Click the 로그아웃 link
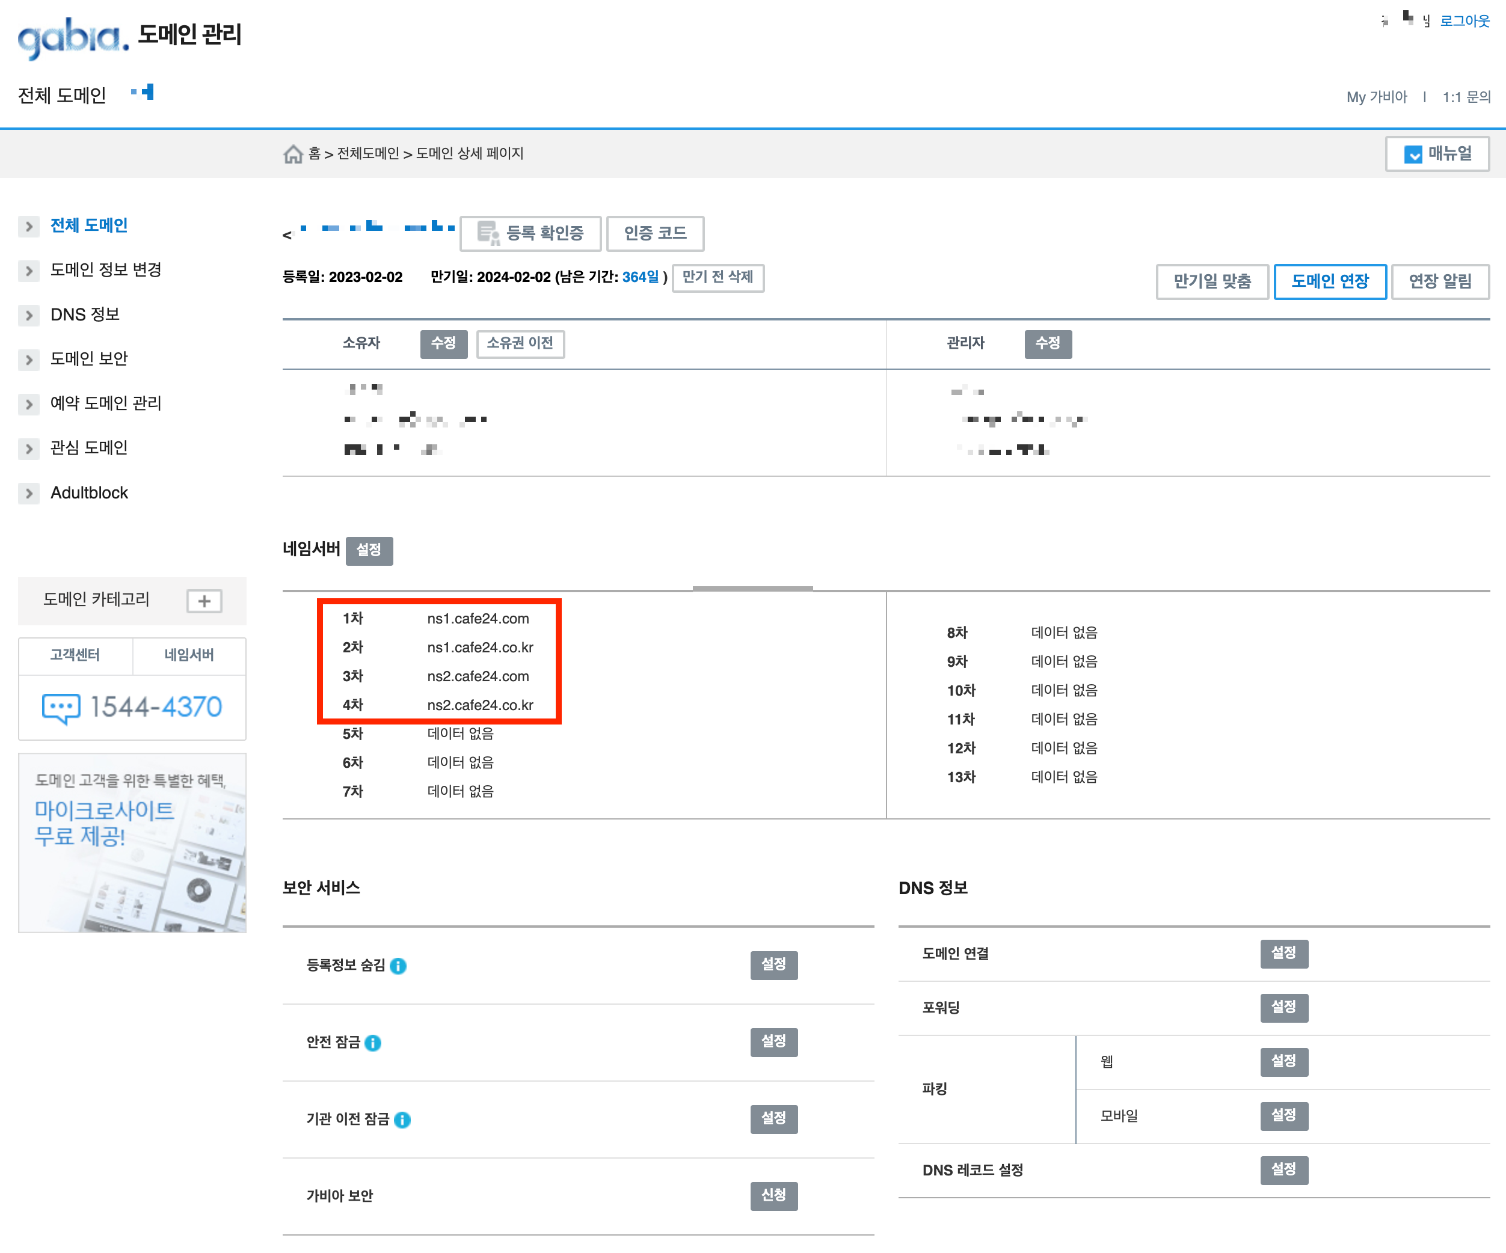1506x1253 pixels. pyautogui.click(x=1464, y=21)
